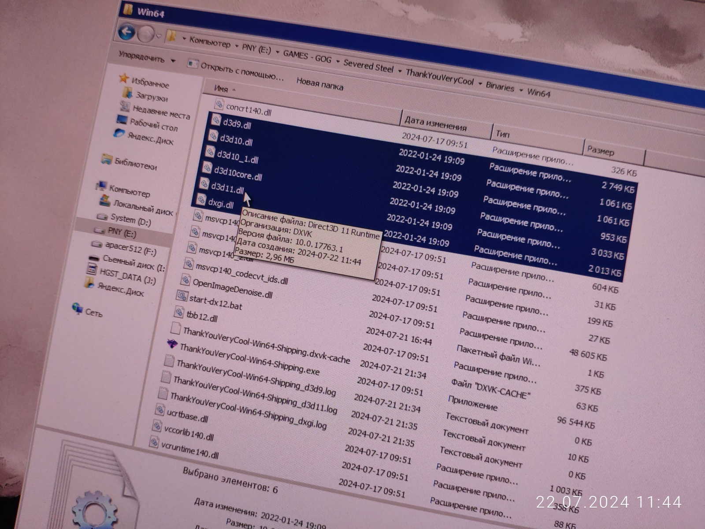The height and width of the screenshot is (529, 705).
Task: Click the d3d10_1.dll file icon
Action: pos(210,152)
